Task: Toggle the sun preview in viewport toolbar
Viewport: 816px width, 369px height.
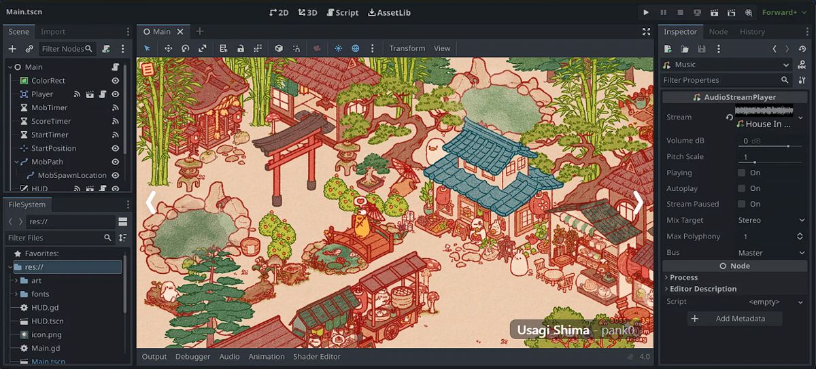Action: (x=338, y=48)
